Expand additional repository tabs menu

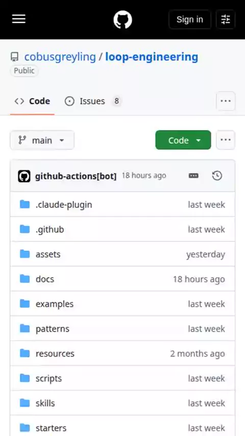tap(226, 101)
